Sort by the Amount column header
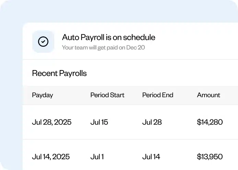 pos(208,95)
